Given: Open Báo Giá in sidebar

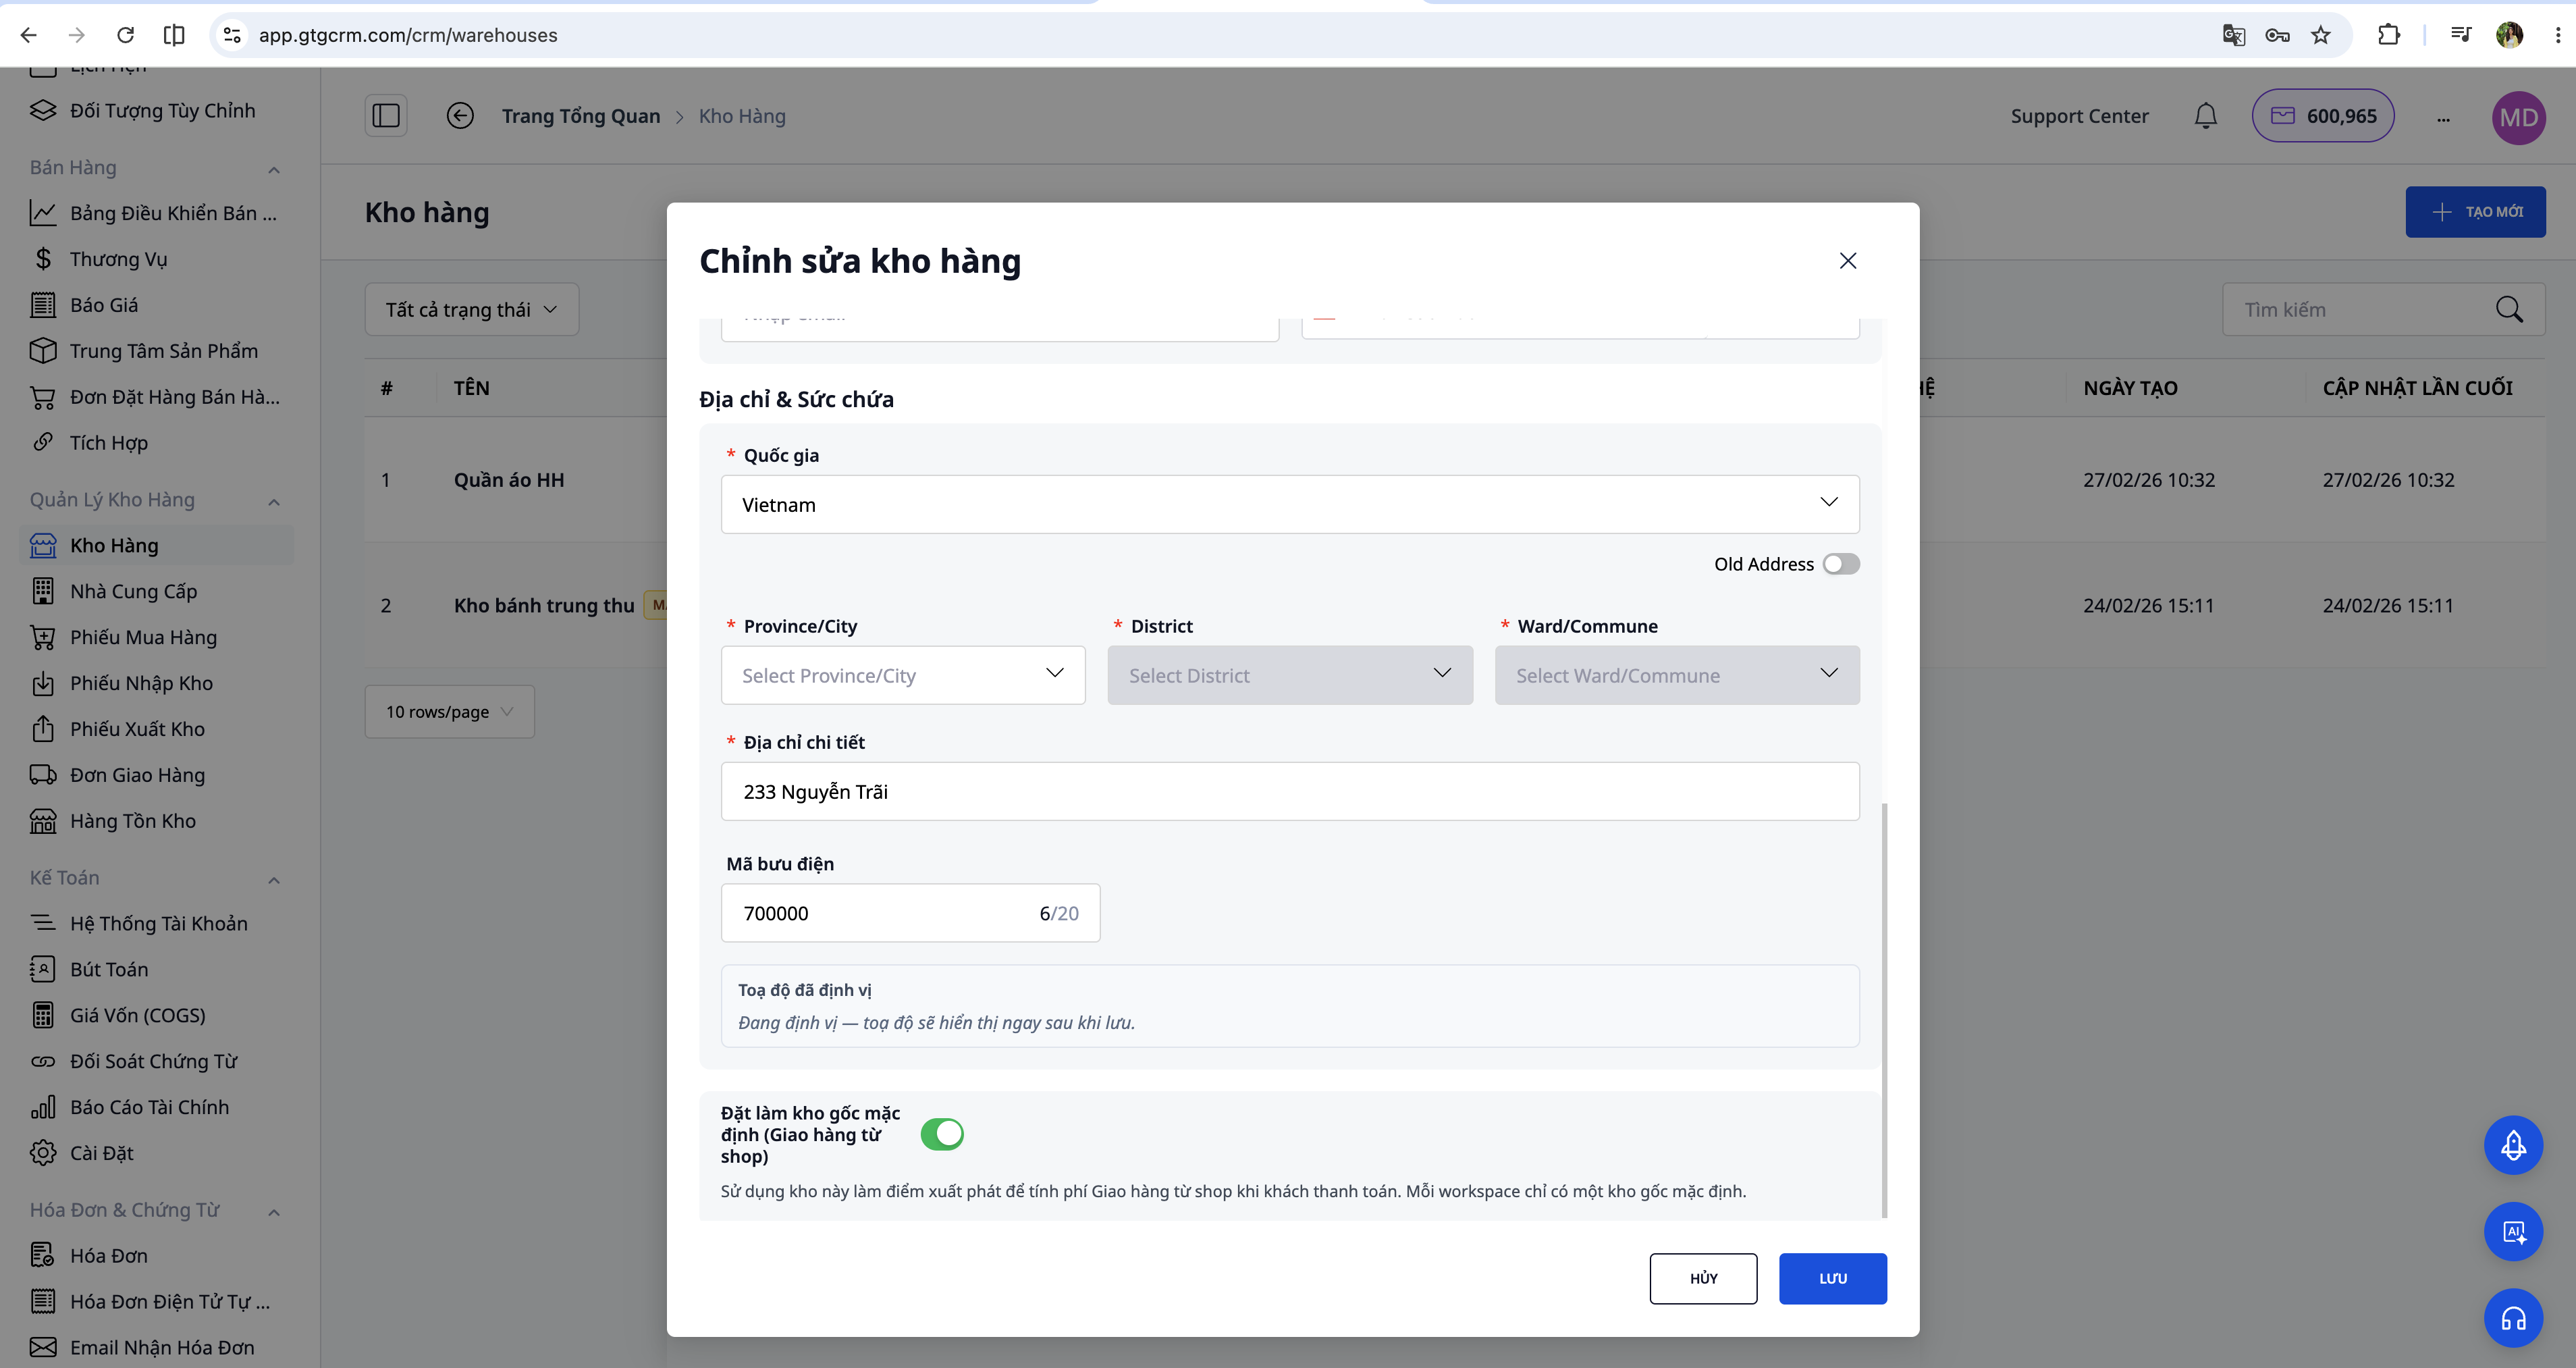Looking at the screenshot, I should click(157, 305).
